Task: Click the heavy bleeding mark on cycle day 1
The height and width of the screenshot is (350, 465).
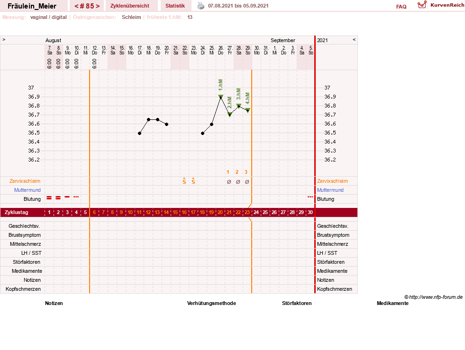Action: tap(49, 197)
